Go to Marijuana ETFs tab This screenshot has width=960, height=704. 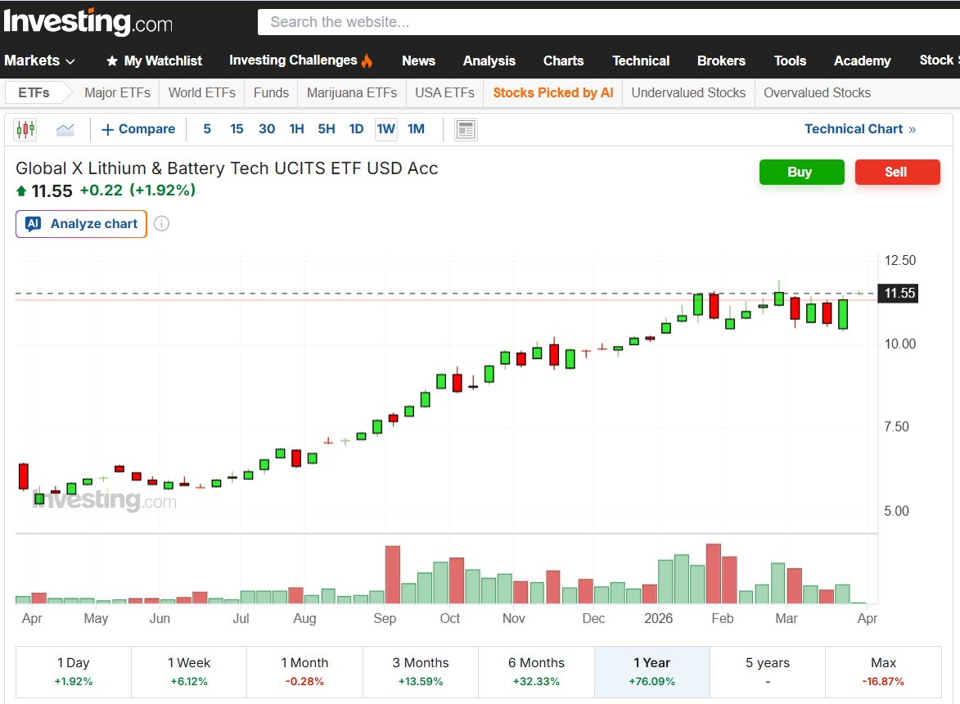351,93
